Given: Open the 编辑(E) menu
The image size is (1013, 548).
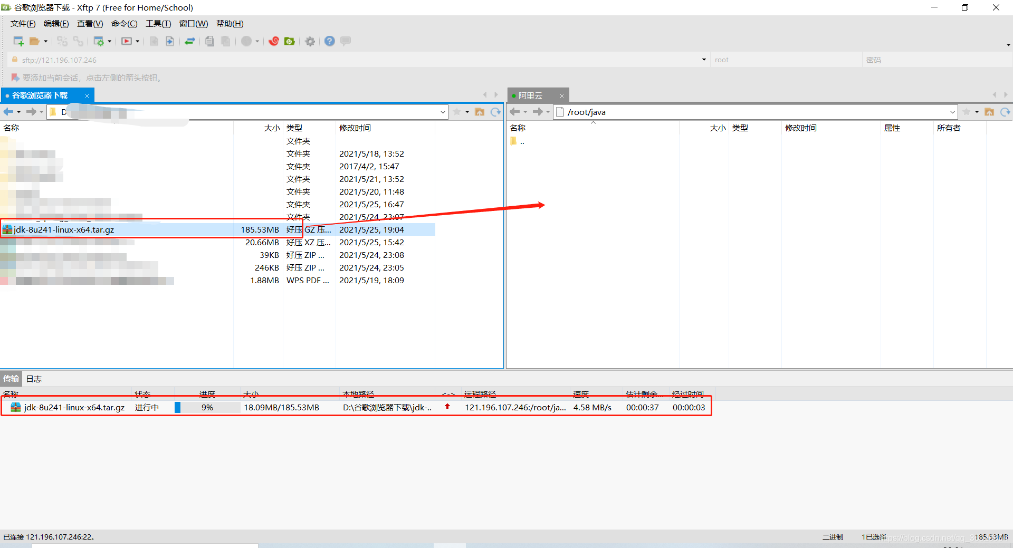Looking at the screenshot, I should tap(56, 24).
